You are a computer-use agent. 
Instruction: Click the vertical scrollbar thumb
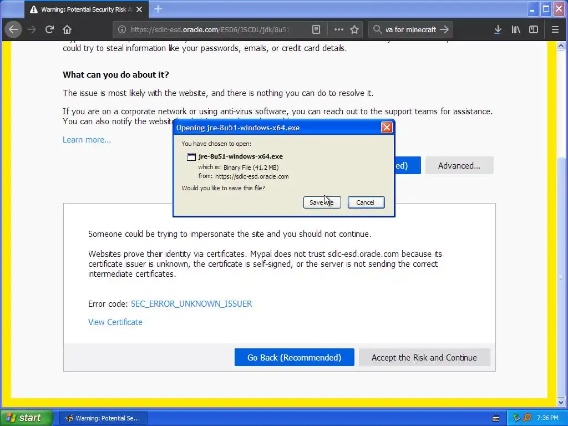coord(561,277)
